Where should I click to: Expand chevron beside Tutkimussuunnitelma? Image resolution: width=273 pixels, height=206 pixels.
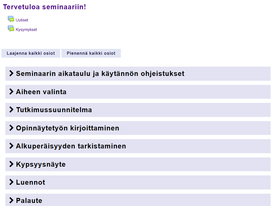pyautogui.click(x=12, y=110)
